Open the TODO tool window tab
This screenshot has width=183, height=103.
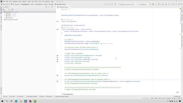[x=12, y=96]
